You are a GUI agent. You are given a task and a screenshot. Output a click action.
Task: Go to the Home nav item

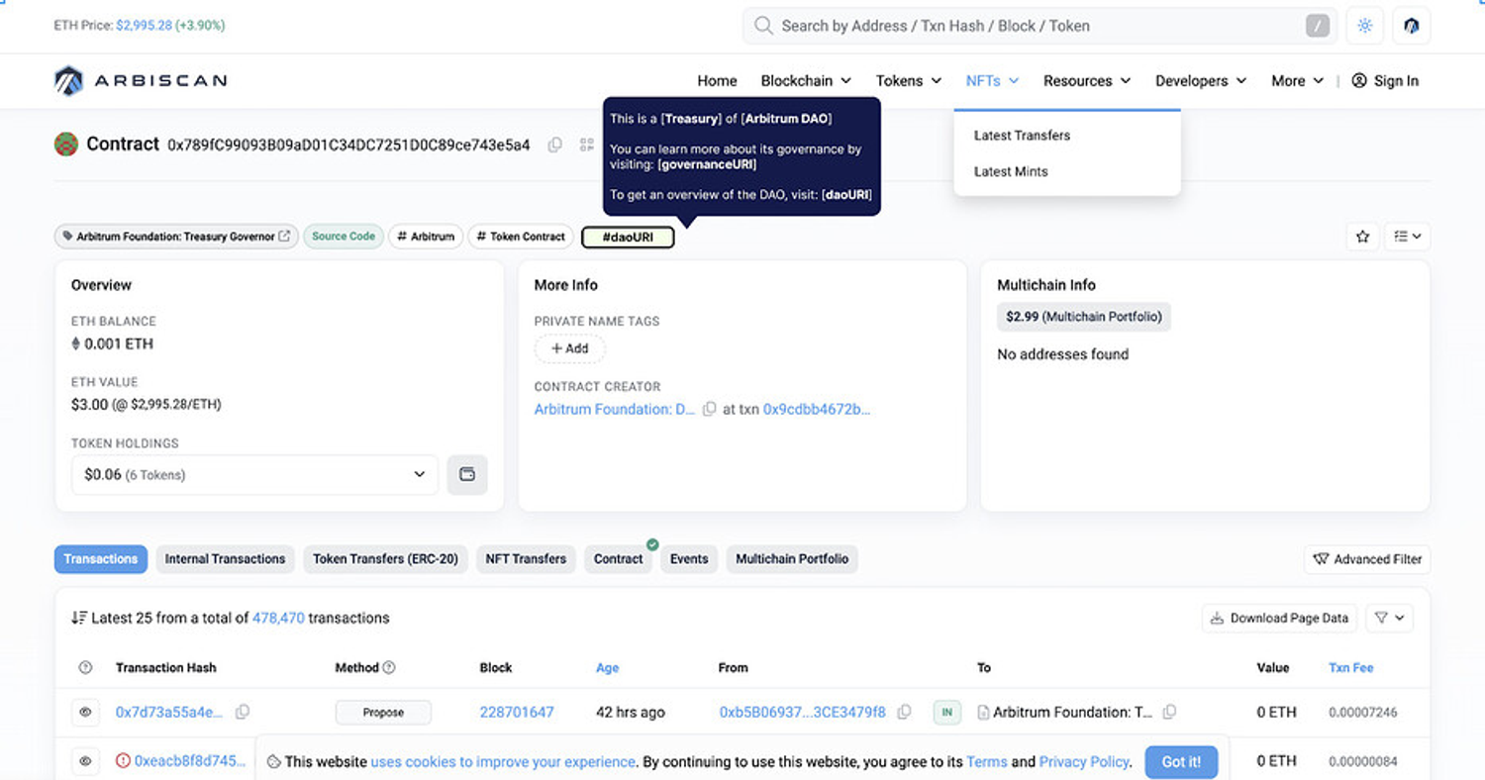[717, 81]
